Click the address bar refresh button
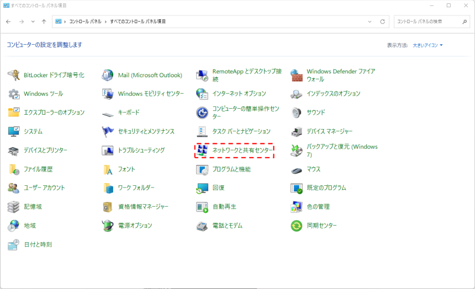The height and width of the screenshot is (289, 475). (x=382, y=22)
